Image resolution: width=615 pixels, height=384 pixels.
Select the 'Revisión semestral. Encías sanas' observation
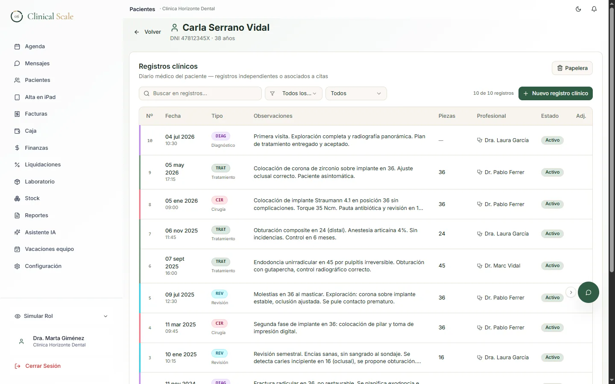(x=337, y=358)
